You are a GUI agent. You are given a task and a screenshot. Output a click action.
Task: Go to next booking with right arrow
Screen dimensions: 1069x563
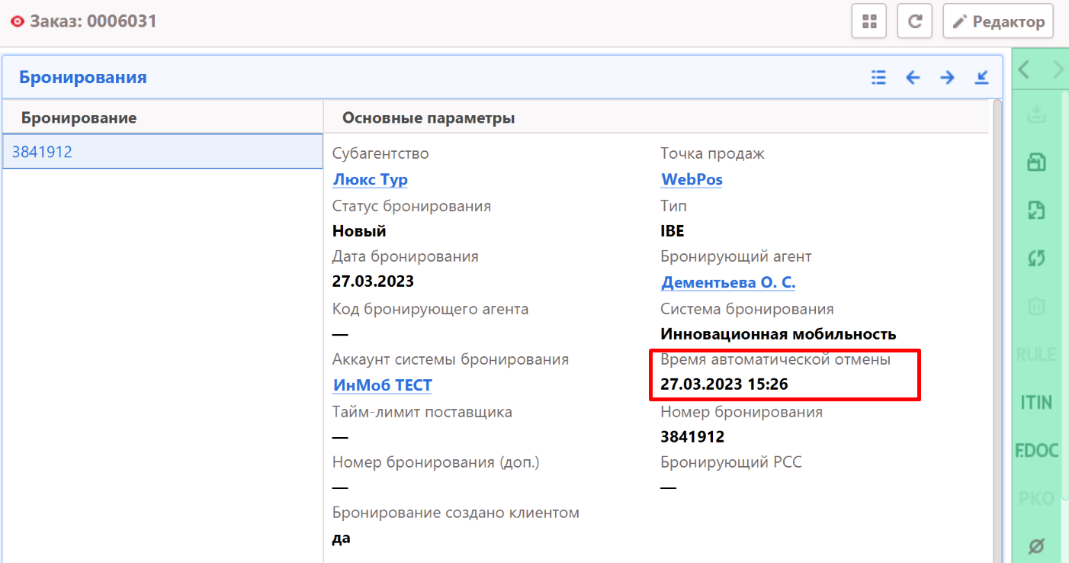point(947,77)
